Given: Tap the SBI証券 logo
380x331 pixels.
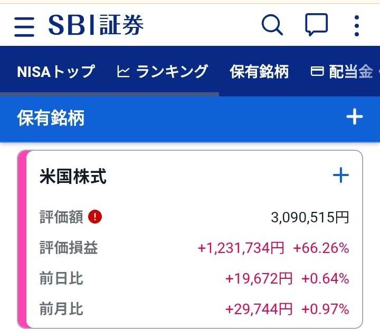Looking at the screenshot, I should pyautogui.click(x=96, y=25).
